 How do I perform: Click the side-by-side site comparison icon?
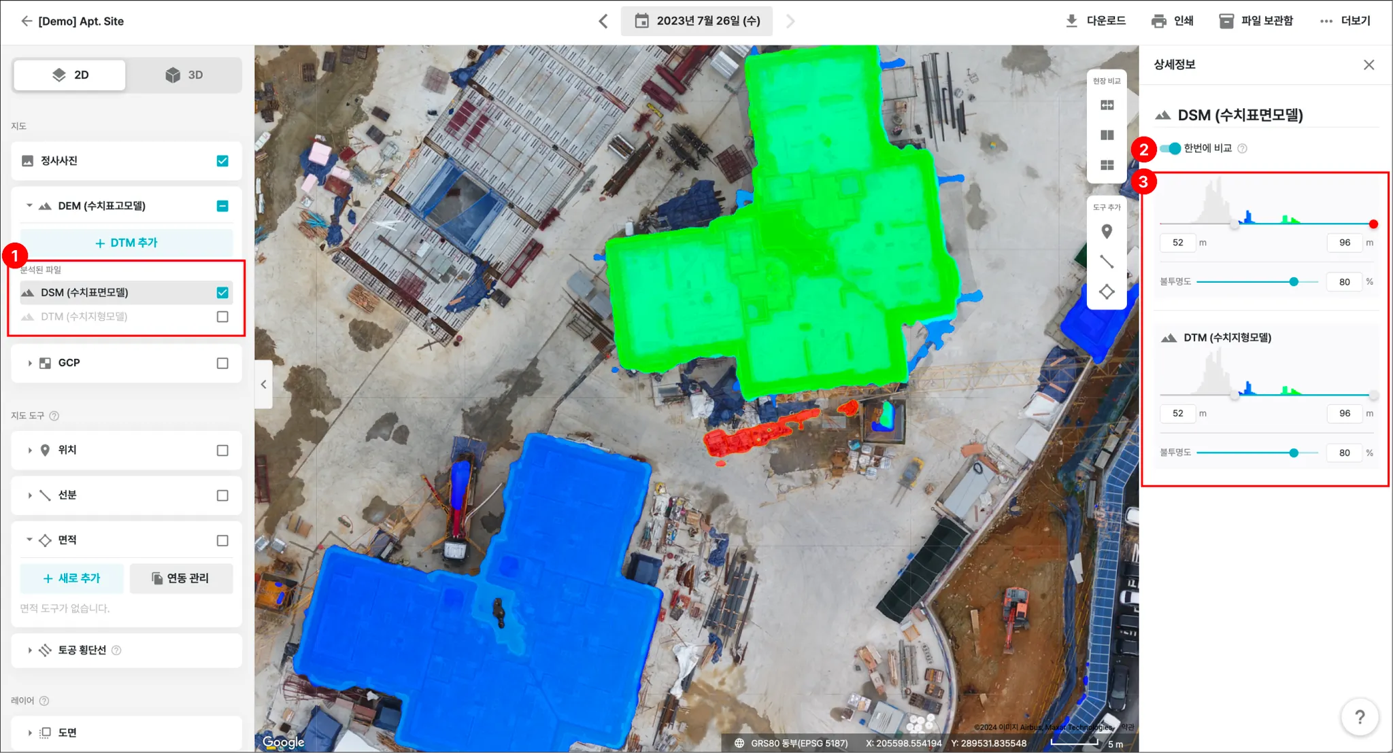[1107, 135]
